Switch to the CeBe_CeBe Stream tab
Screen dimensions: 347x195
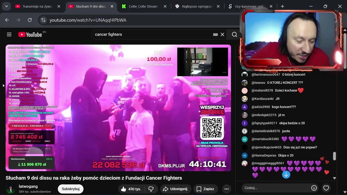(x=144, y=6)
